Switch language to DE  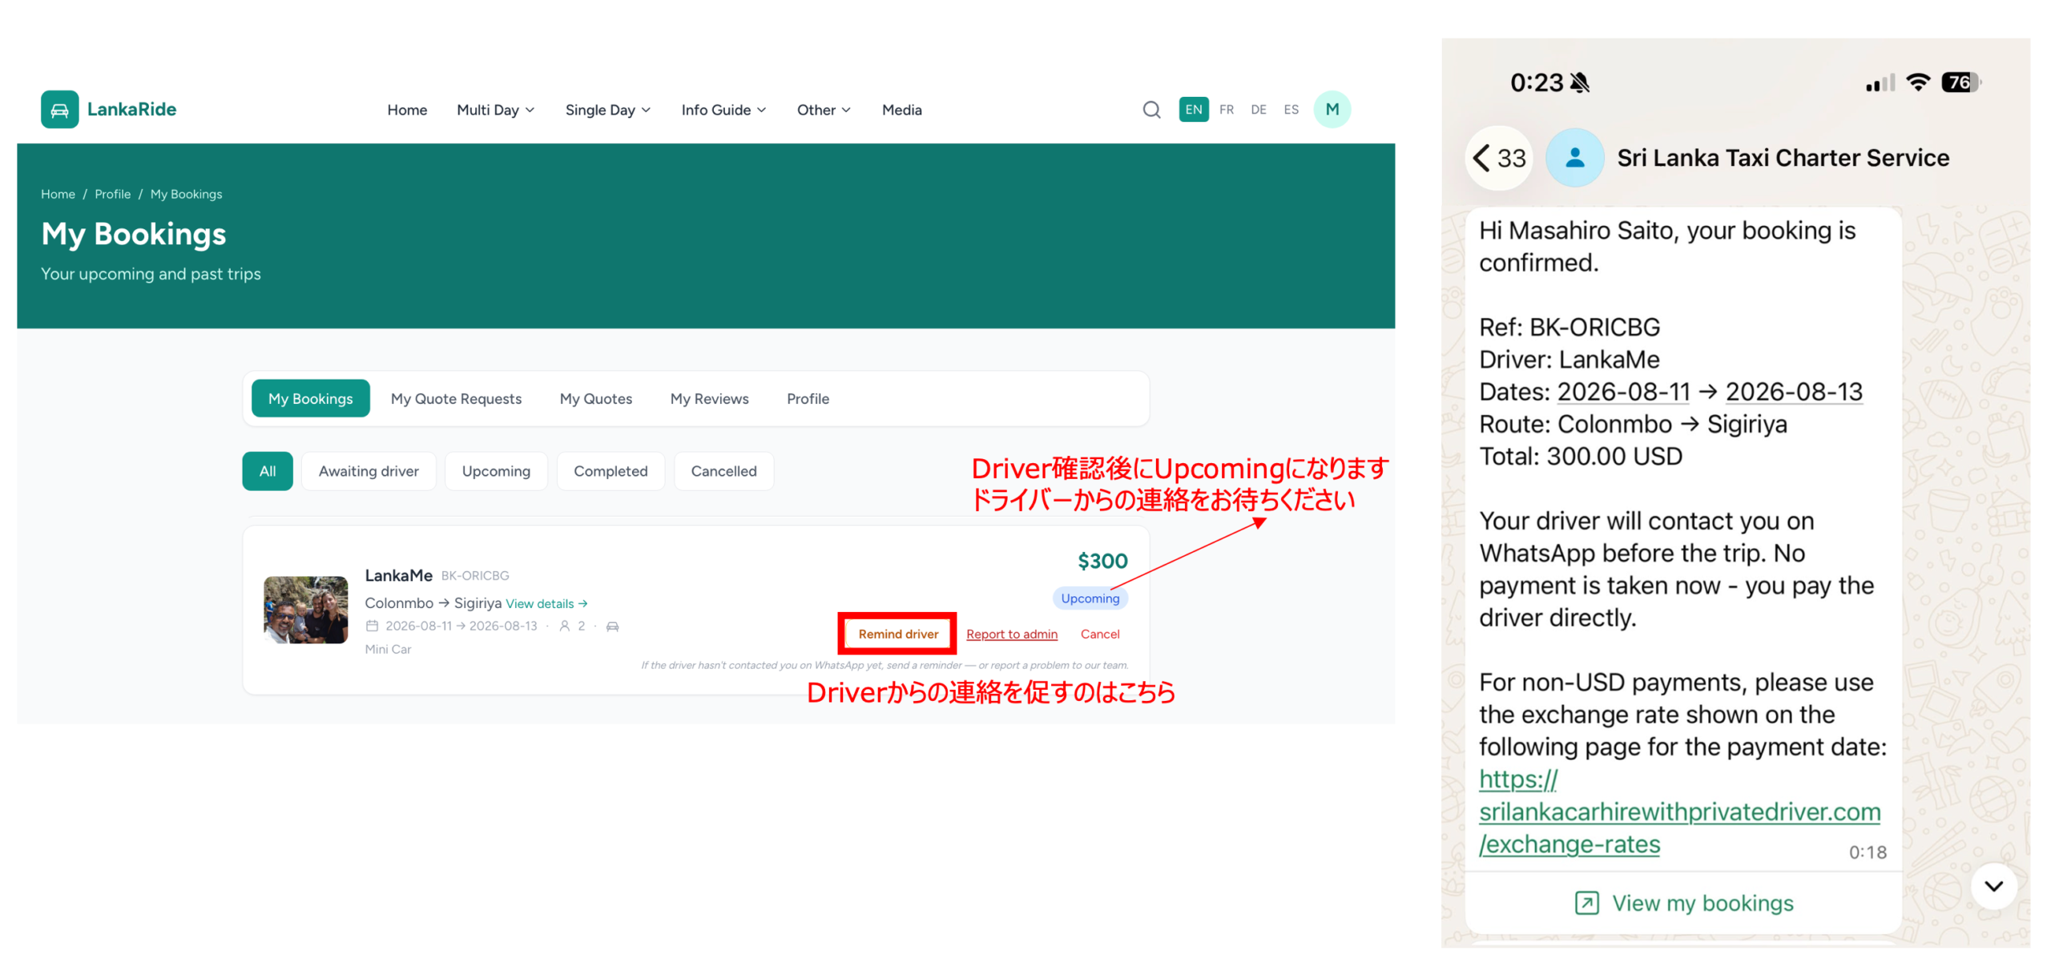point(1259,110)
